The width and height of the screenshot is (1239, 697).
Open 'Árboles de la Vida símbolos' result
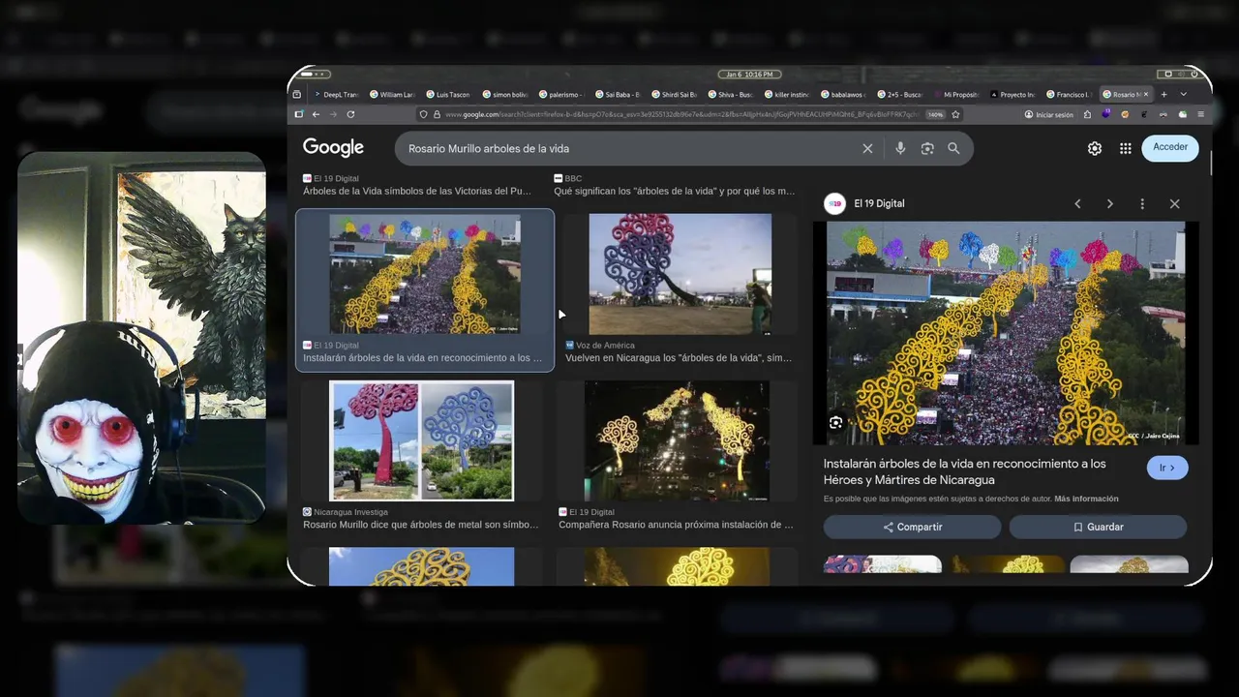tap(417, 191)
